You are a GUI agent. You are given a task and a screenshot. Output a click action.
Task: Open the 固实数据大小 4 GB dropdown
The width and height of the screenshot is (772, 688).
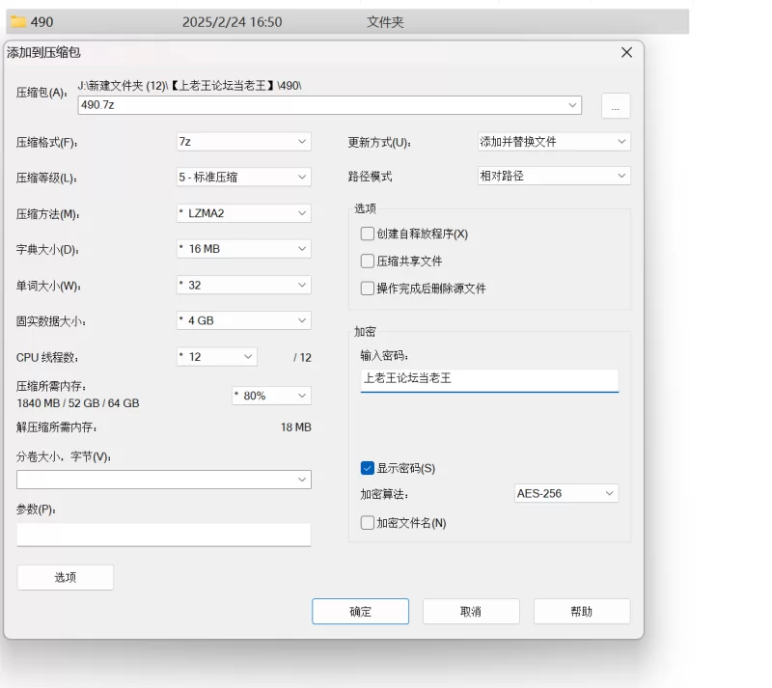[x=244, y=320]
